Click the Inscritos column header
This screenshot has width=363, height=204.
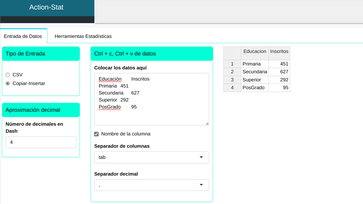point(279,52)
